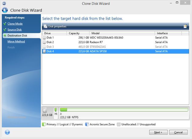Image resolution: width=192 pixels, height=139 pixels.
Task: Maximize the Clone Disk Wizard window
Action: point(177,2)
